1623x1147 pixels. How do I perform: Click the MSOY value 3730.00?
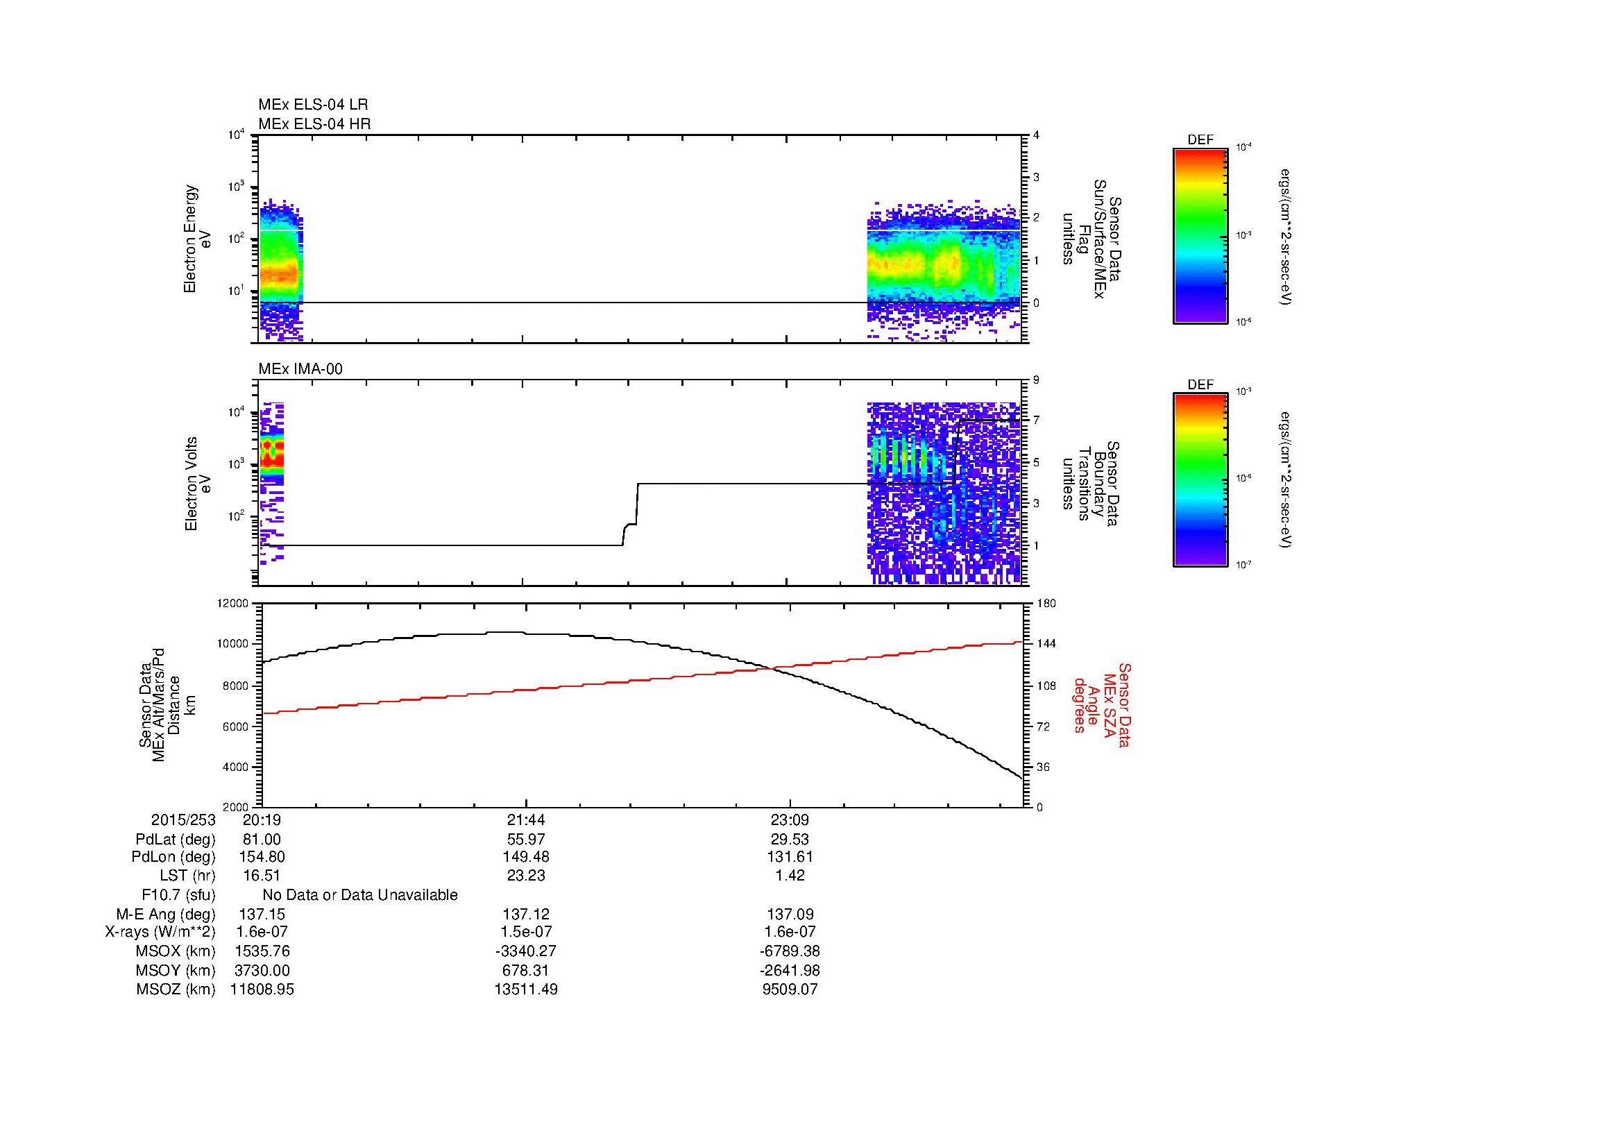point(262,971)
